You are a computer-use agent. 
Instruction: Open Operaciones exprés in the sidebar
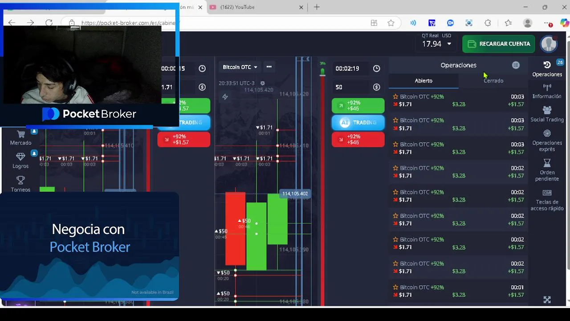[x=547, y=140]
